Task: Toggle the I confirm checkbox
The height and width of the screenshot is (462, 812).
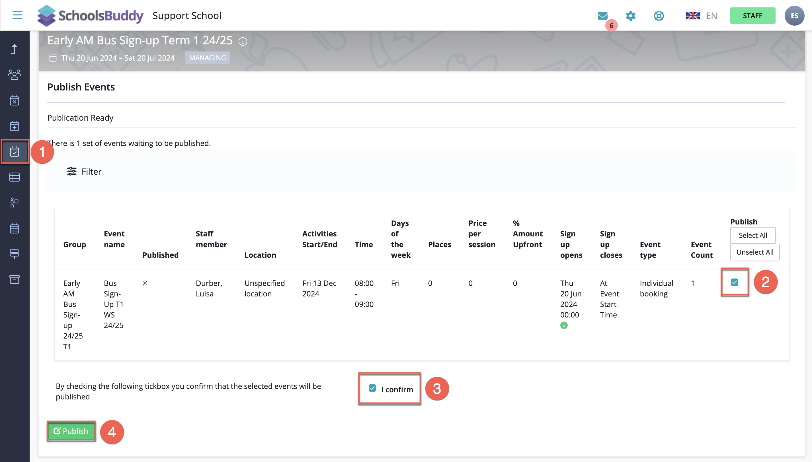Action: (372, 388)
